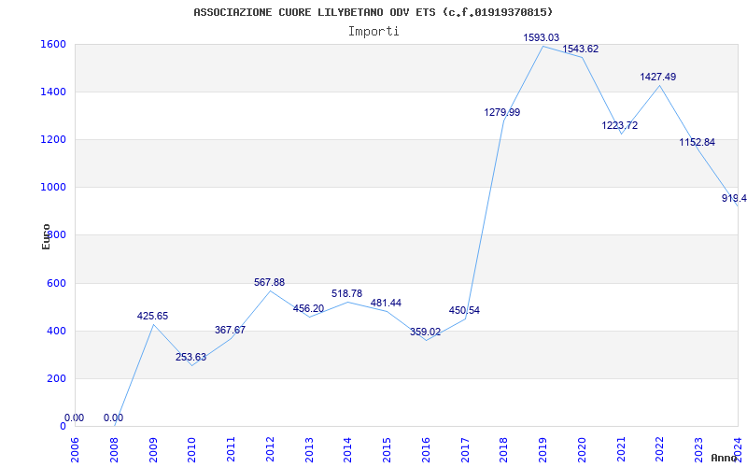Select the 919.4 data value
This screenshot has width=747, height=467.
tap(734, 198)
